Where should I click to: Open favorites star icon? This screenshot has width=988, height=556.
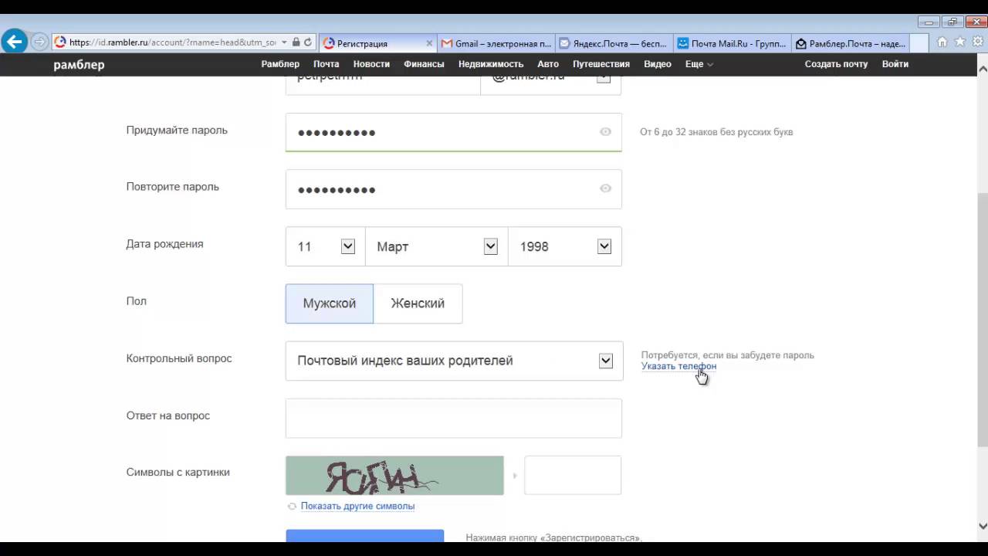(x=960, y=42)
